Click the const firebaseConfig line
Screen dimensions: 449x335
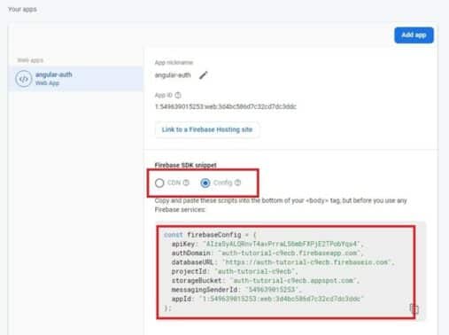[x=210, y=235]
